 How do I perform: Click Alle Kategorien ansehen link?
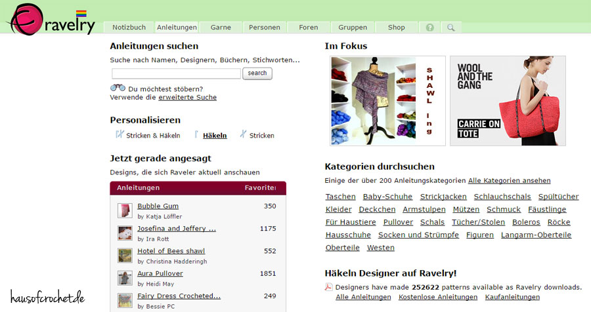click(509, 180)
